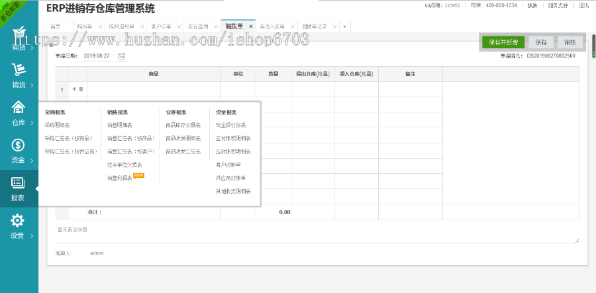The width and height of the screenshot is (596, 293).
Task: Click the vertical scrollbar at right edge
Action: click(x=593, y=46)
